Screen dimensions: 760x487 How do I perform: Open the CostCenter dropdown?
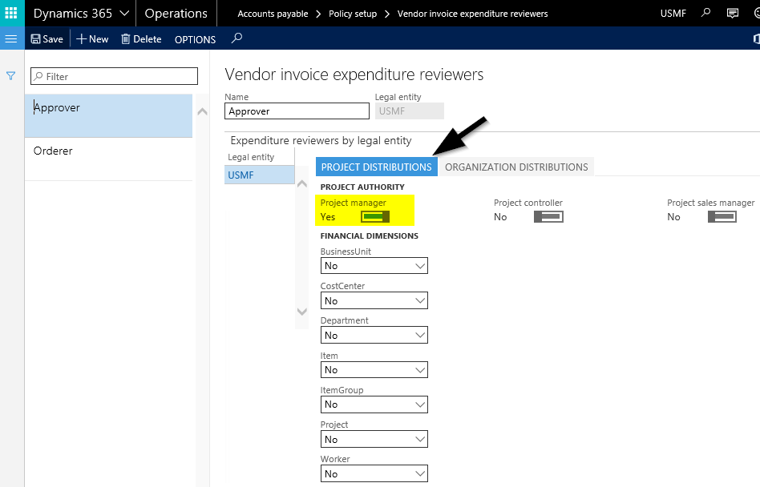pos(374,300)
